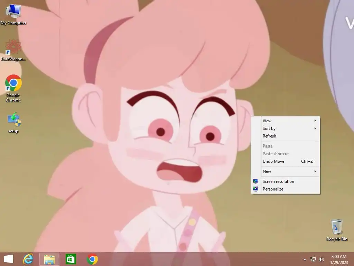Viewport: 354px width, 266px height.
Task: Open Windows Store from the taskbar
Action: 71,259
